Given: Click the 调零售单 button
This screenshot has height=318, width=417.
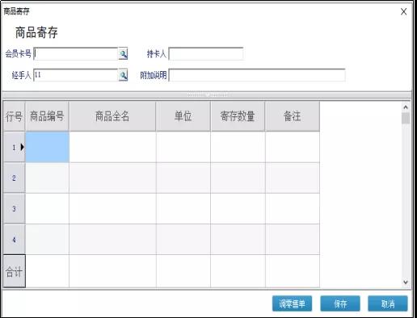Looking at the screenshot, I should click(292, 303).
